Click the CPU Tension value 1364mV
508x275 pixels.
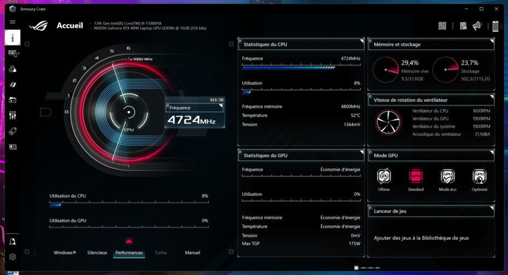click(352, 125)
